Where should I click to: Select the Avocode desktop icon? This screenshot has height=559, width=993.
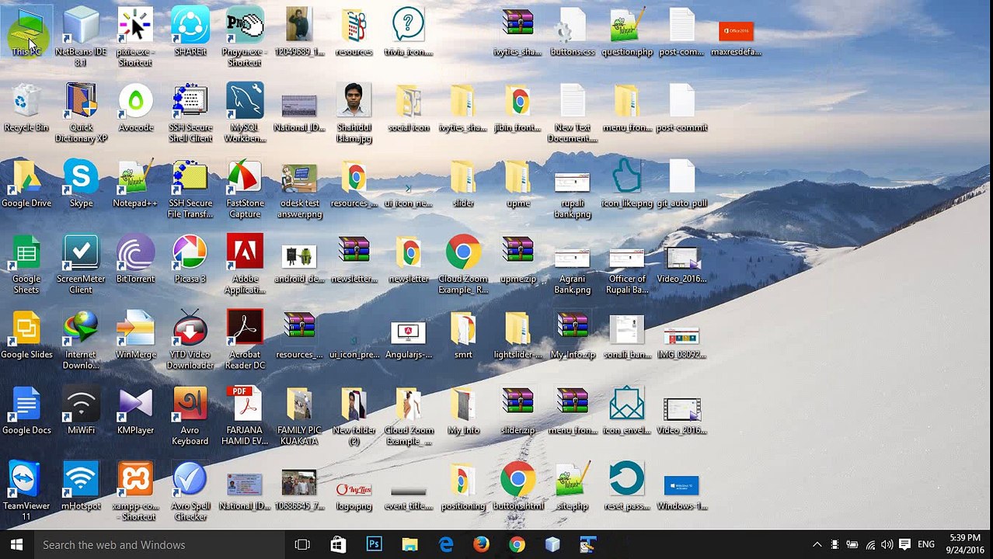(x=135, y=108)
